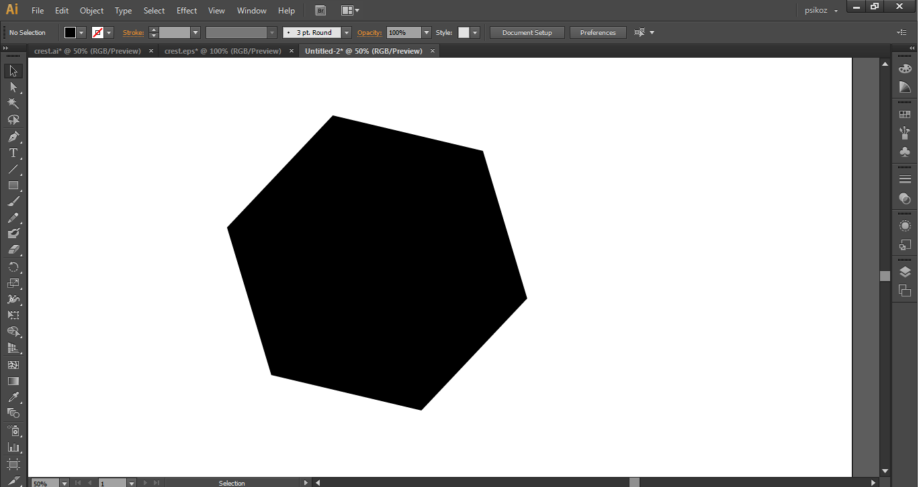This screenshot has height=487, width=919.
Task: Pick the Pen tool
Action: point(13,137)
